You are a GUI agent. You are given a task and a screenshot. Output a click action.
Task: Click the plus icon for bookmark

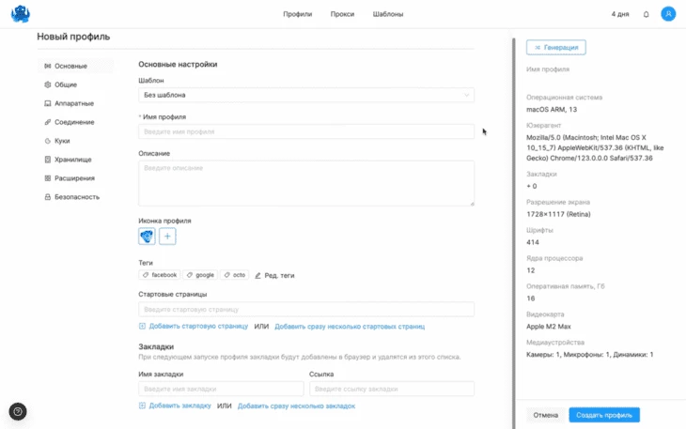click(x=142, y=406)
